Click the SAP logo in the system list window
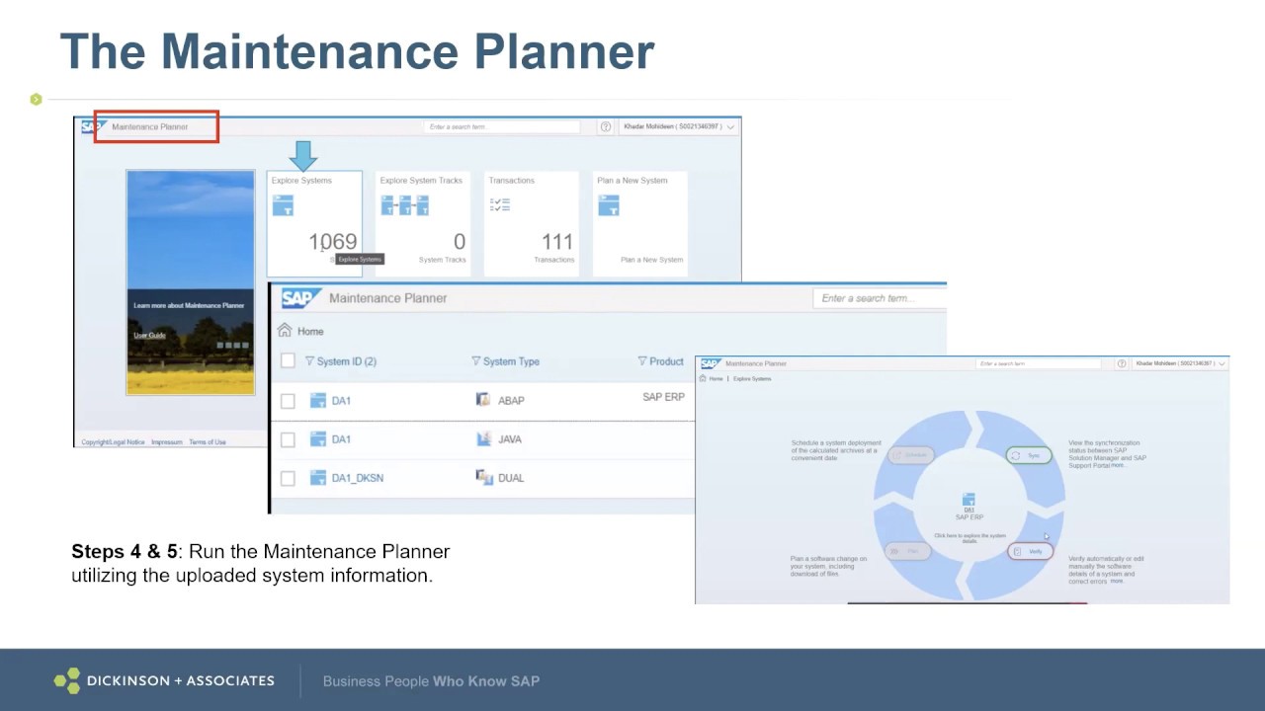The height and width of the screenshot is (711, 1265). pos(301,298)
